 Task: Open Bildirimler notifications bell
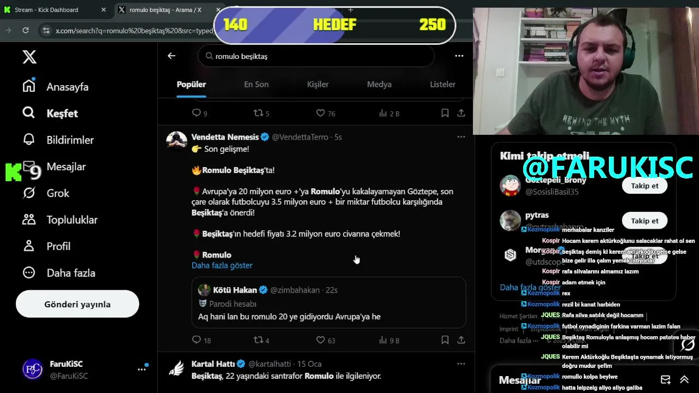point(29,140)
